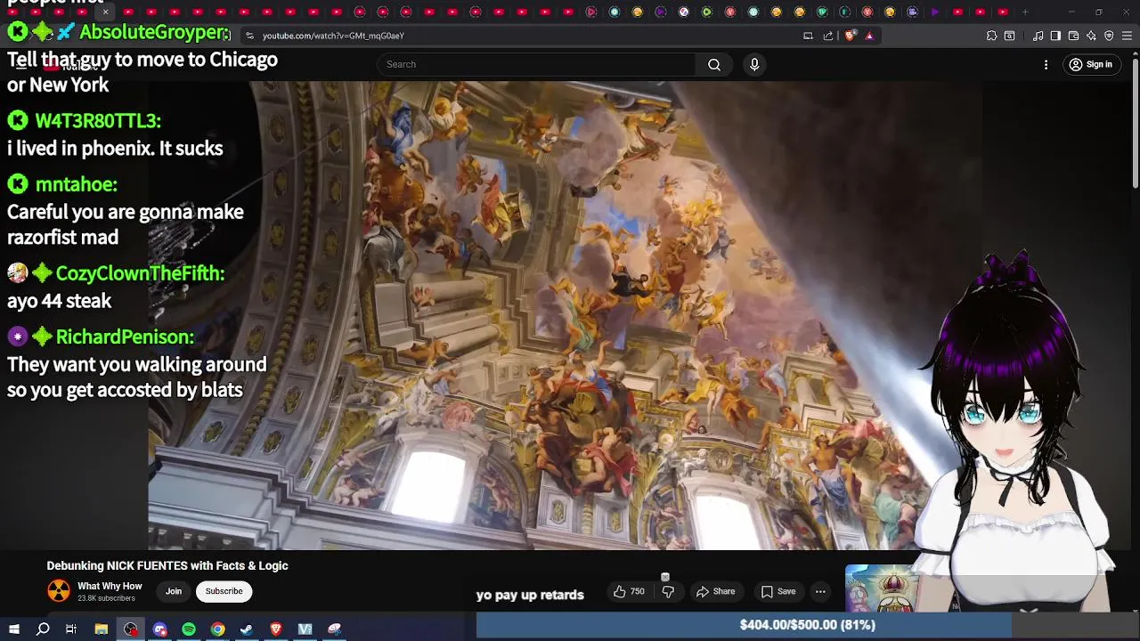Open Brave VPN shield icon
Viewport: 1140px width, 641px height.
(x=1109, y=36)
